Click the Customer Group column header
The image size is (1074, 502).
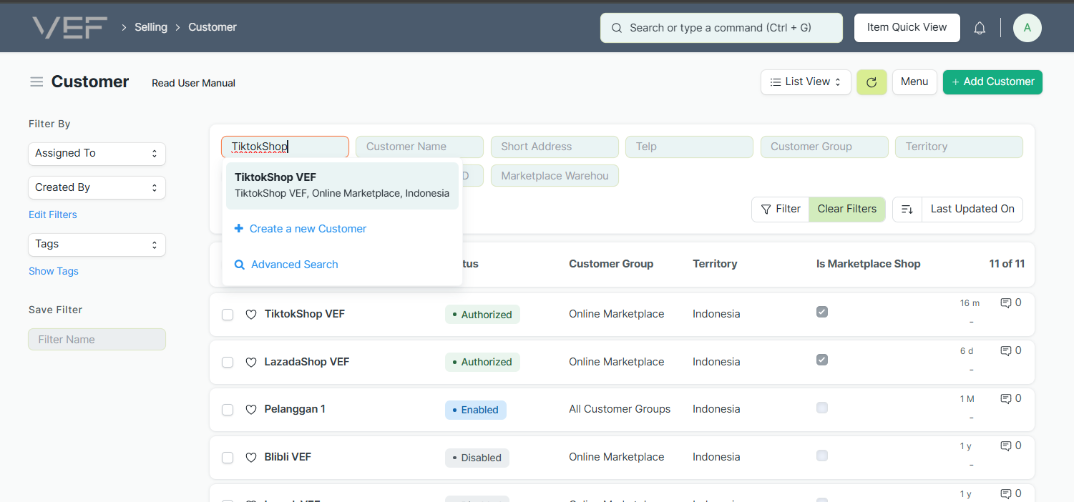(611, 264)
